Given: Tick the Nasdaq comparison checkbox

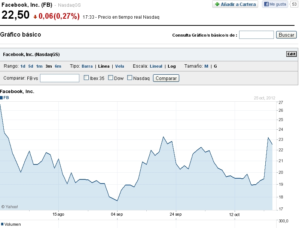Looking at the screenshot, I should pos(130,78).
